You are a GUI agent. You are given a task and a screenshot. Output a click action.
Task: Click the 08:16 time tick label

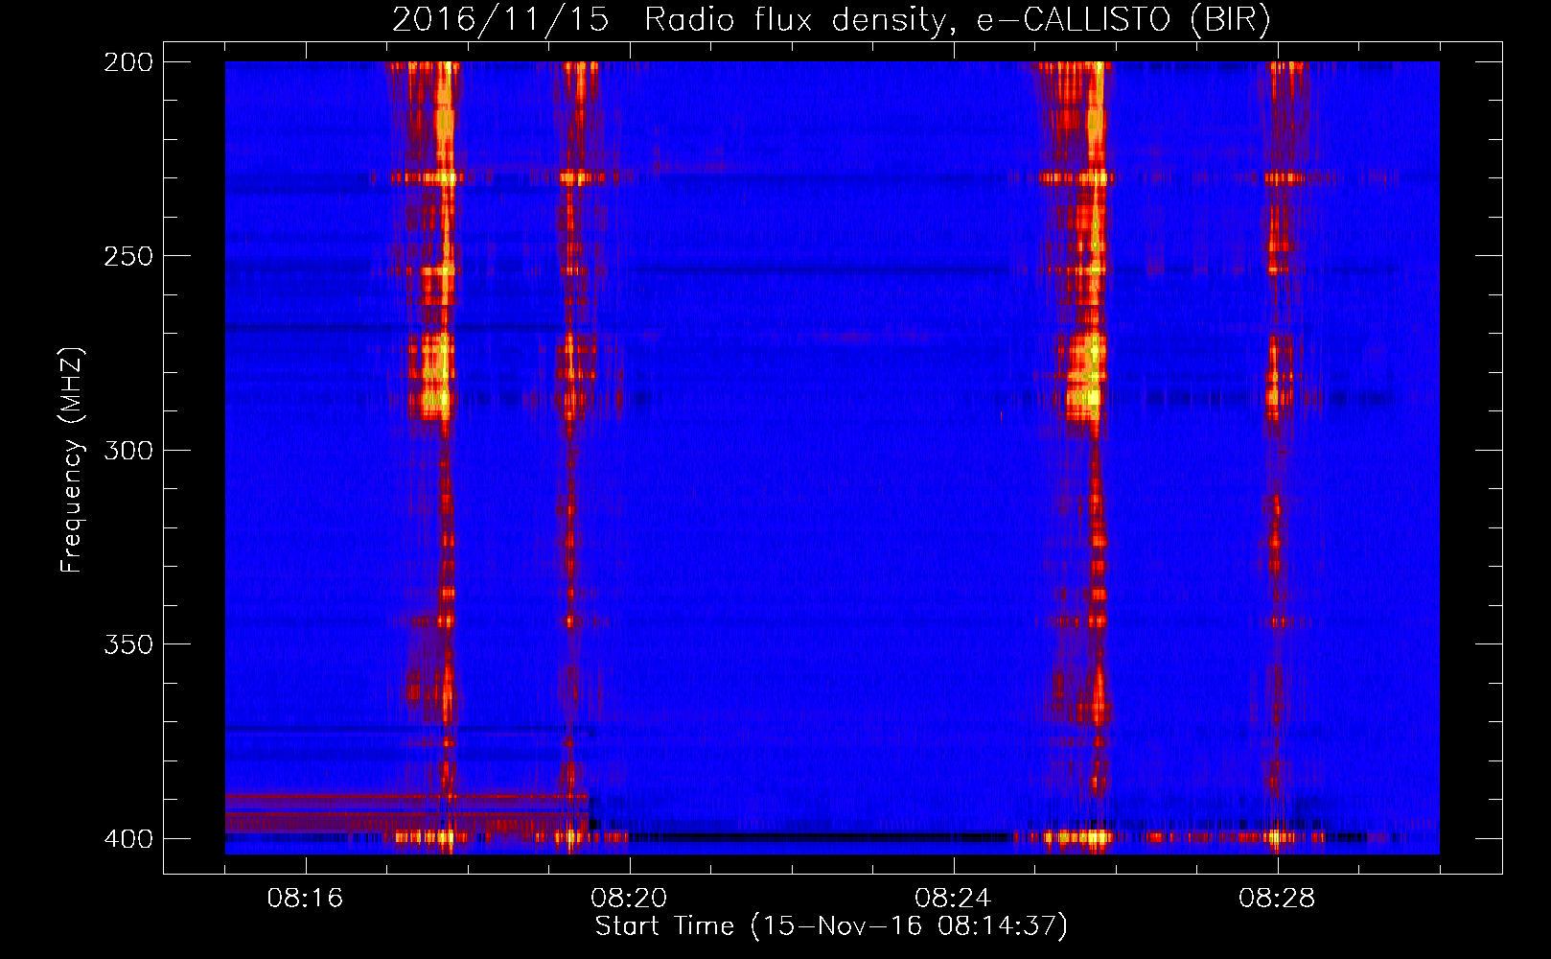(305, 899)
